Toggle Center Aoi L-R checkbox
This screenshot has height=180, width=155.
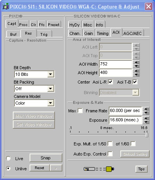111,82
